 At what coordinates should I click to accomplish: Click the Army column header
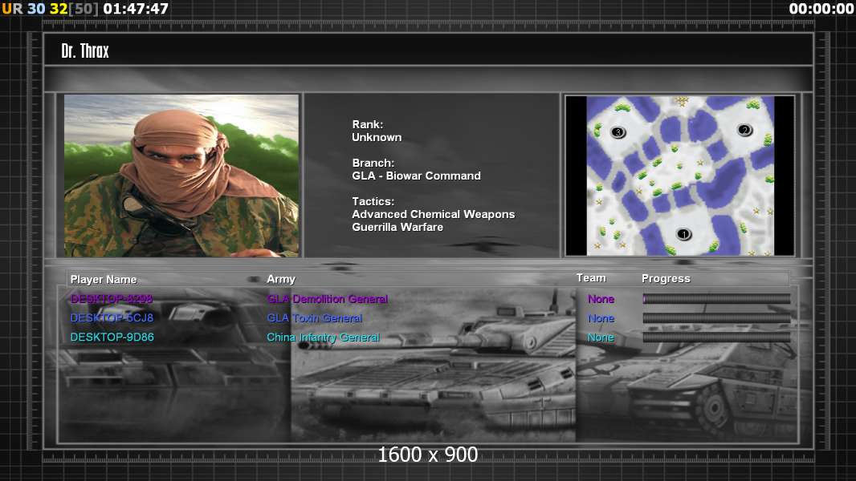(x=281, y=279)
